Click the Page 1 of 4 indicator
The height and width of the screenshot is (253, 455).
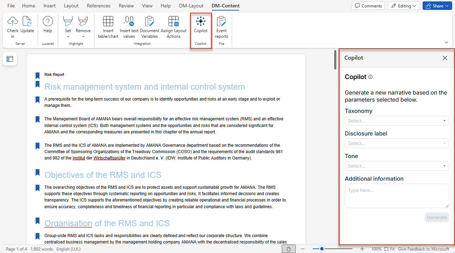(x=17, y=249)
